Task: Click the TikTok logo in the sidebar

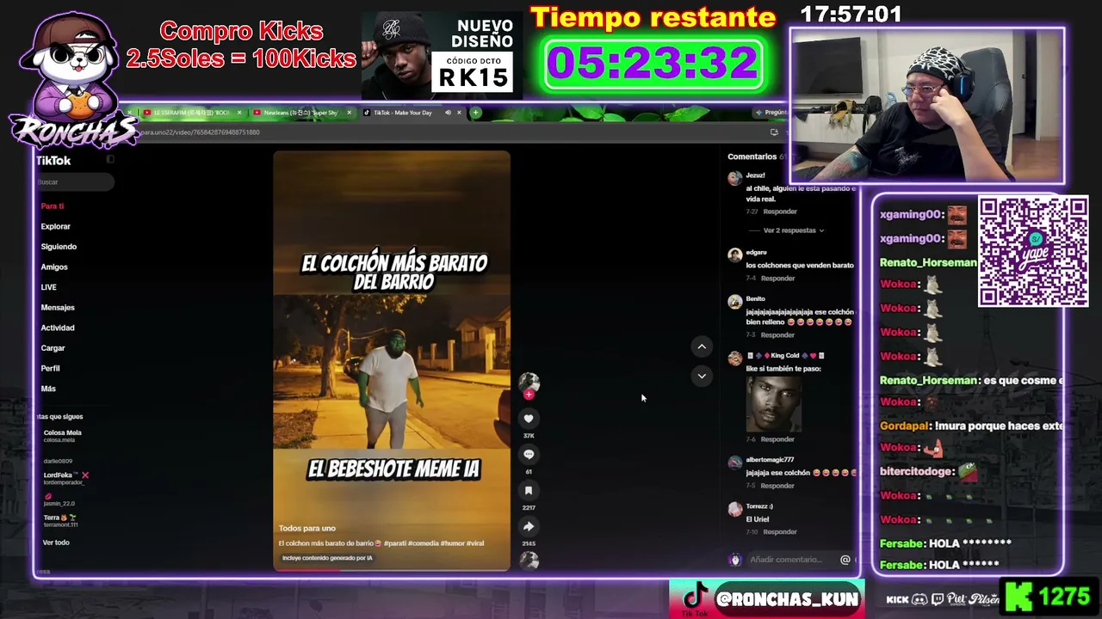Action: pyautogui.click(x=53, y=161)
